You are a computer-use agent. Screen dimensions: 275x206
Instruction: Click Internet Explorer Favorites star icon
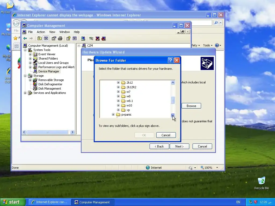click(15, 38)
